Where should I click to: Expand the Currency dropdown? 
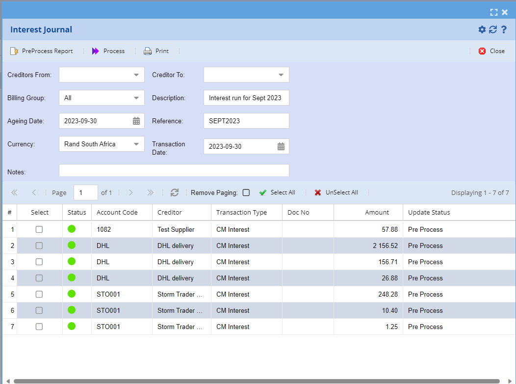(x=136, y=144)
